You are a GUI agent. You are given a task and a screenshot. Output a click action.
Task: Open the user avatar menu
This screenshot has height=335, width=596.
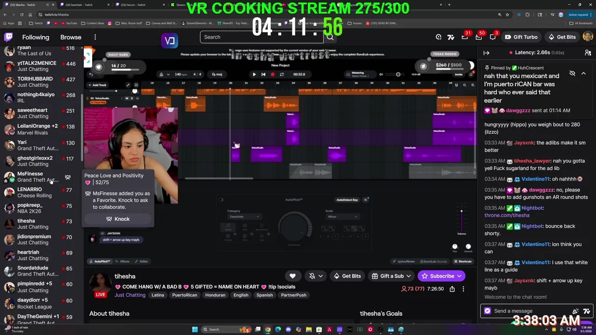(588, 37)
